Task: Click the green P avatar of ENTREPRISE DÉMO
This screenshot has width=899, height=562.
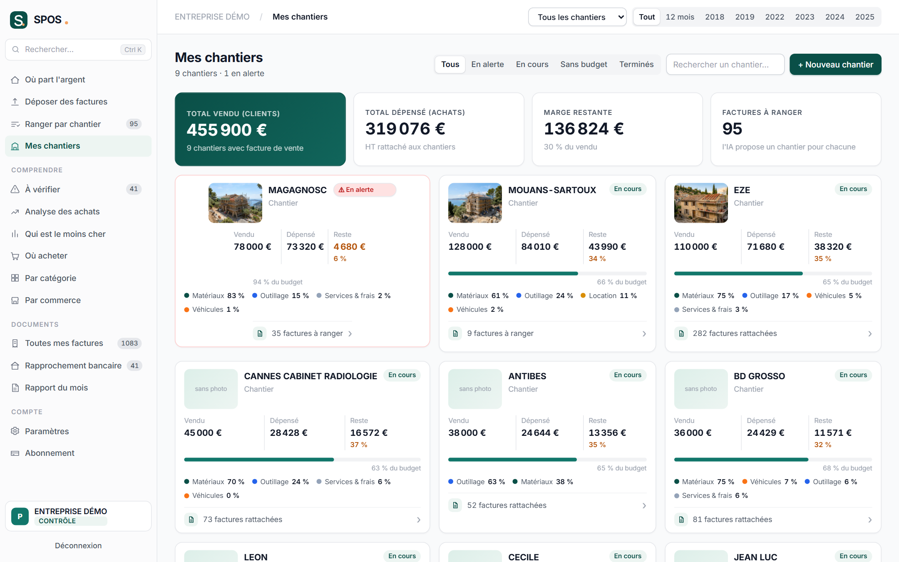Action: 20,516
